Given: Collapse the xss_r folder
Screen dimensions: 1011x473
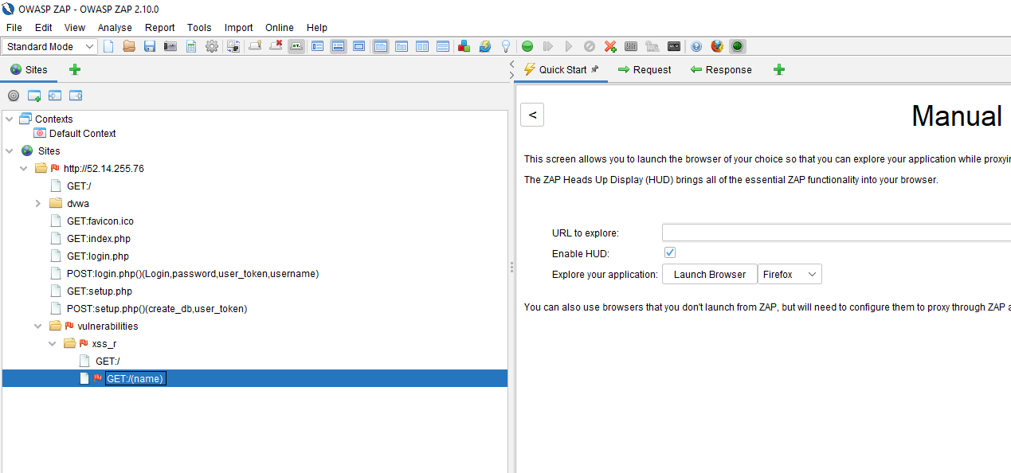Looking at the screenshot, I should point(53,343).
